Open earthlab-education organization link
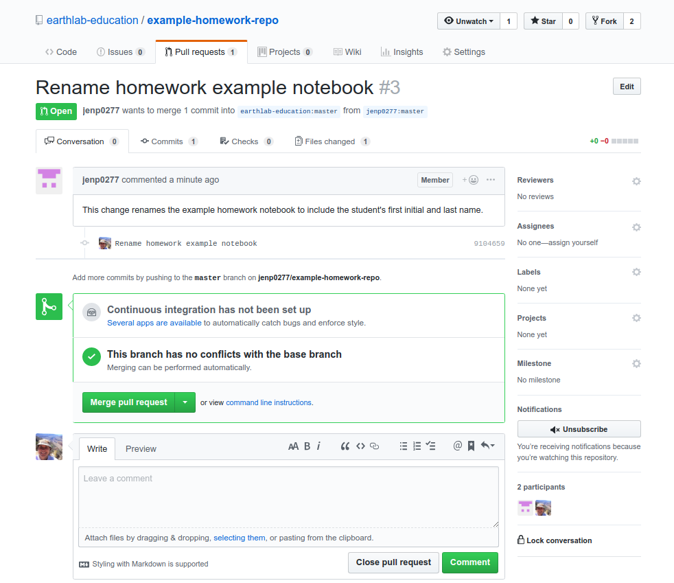This screenshot has width=674, height=583. (93, 20)
